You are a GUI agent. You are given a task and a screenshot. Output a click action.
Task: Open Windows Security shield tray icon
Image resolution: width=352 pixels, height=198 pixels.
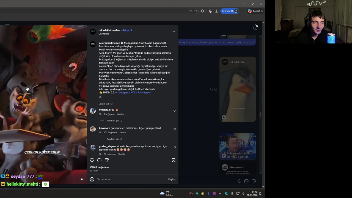[226, 194]
